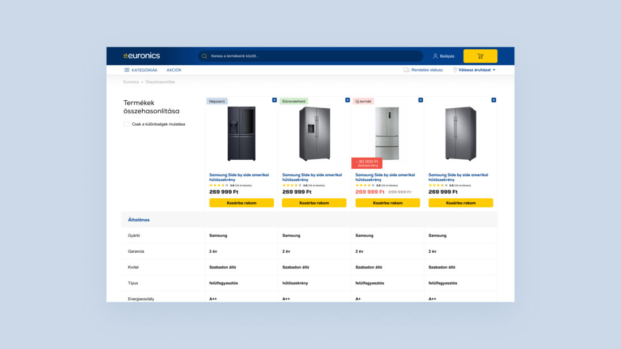Click the Euronics breadcrumb link
This screenshot has height=349, width=621.
click(x=131, y=82)
